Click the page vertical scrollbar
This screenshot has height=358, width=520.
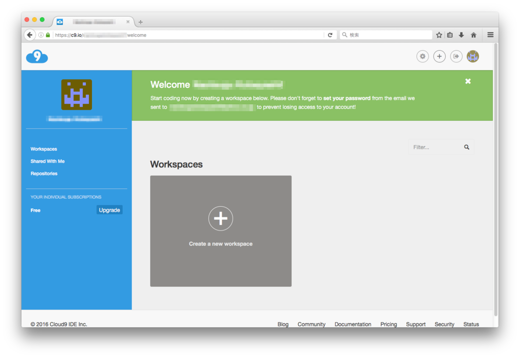[x=496, y=179]
